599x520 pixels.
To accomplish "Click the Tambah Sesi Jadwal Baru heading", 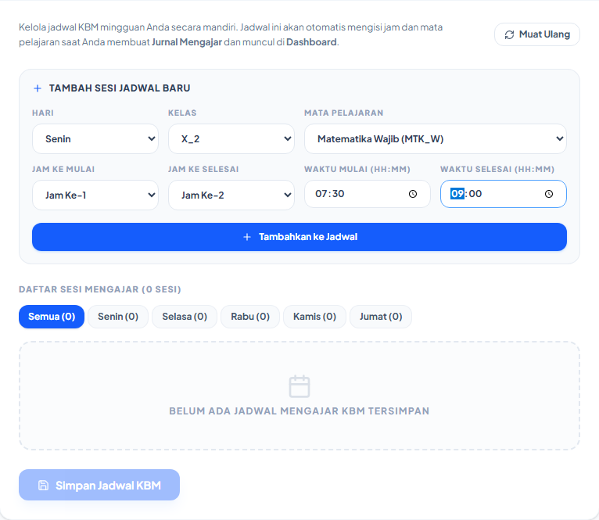I will tap(120, 88).
